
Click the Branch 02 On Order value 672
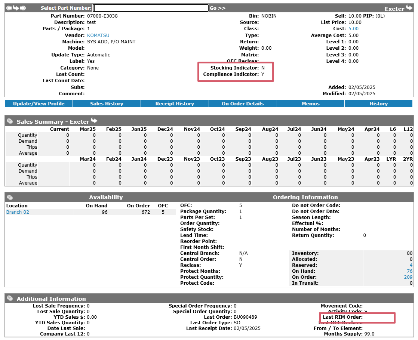pos(146,212)
